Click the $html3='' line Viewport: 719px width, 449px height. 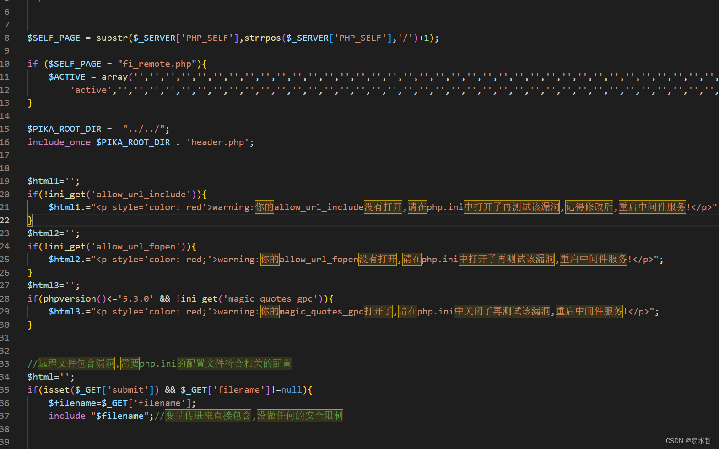54,286
